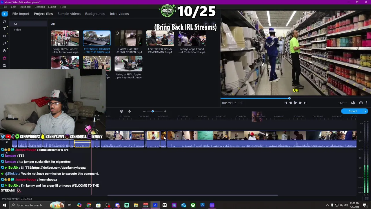Select Being 100% Honest Job Interviews.mp4 thumbnail
This screenshot has height=209, width=371.
click(65, 38)
